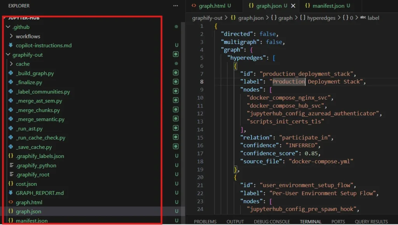Click untracked U badge on cost.json row
The height and width of the screenshot is (225, 398).
point(176,184)
